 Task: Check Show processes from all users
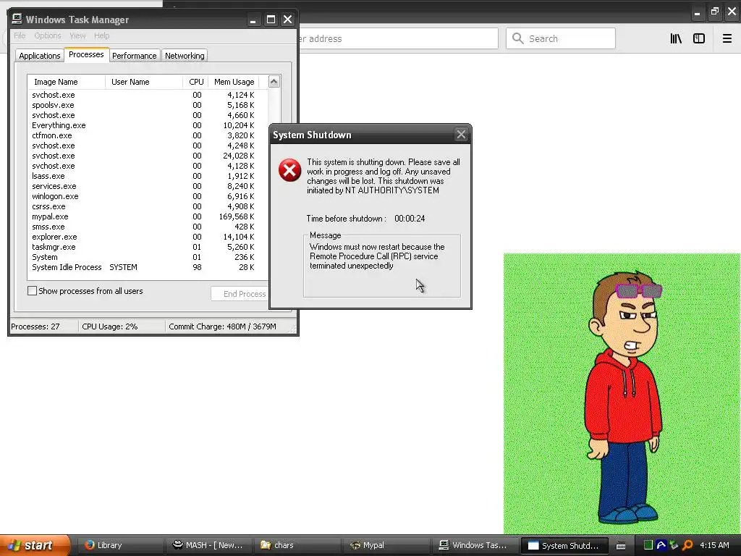pyautogui.click(x=32, y=291)
